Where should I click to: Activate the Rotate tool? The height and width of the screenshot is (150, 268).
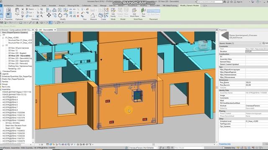pos(60,15)
